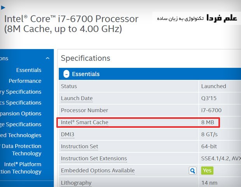Image resolution: width=241 pixels, height=187 pixels.
Task: Open Performance in the sidebar
Action: [25, 81]
